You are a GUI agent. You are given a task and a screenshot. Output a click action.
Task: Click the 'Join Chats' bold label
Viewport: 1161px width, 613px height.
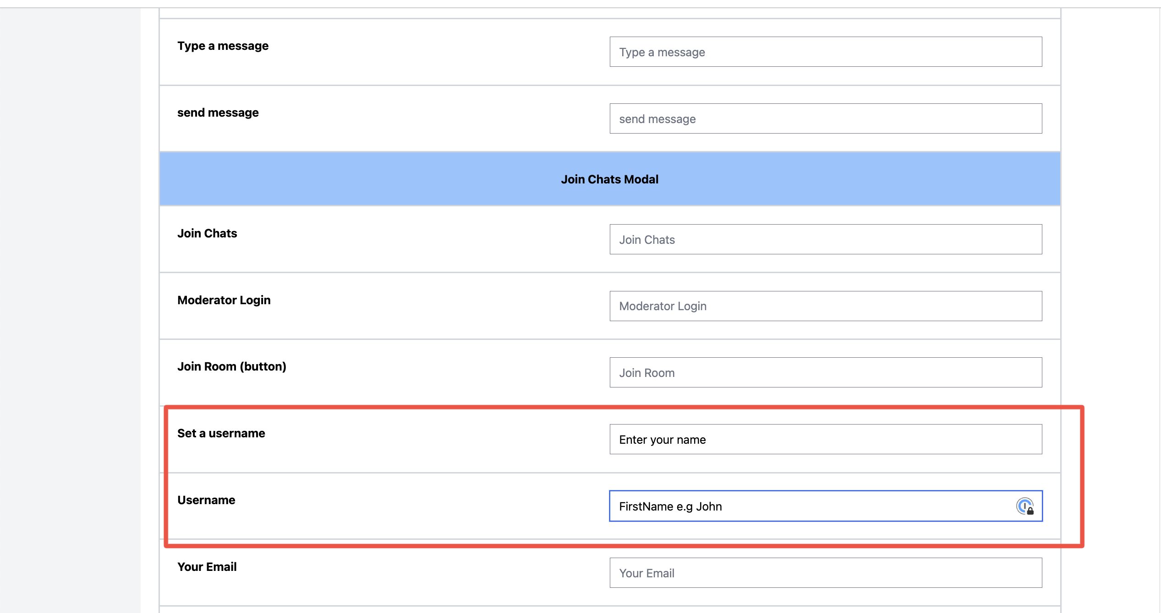[207, 233]
